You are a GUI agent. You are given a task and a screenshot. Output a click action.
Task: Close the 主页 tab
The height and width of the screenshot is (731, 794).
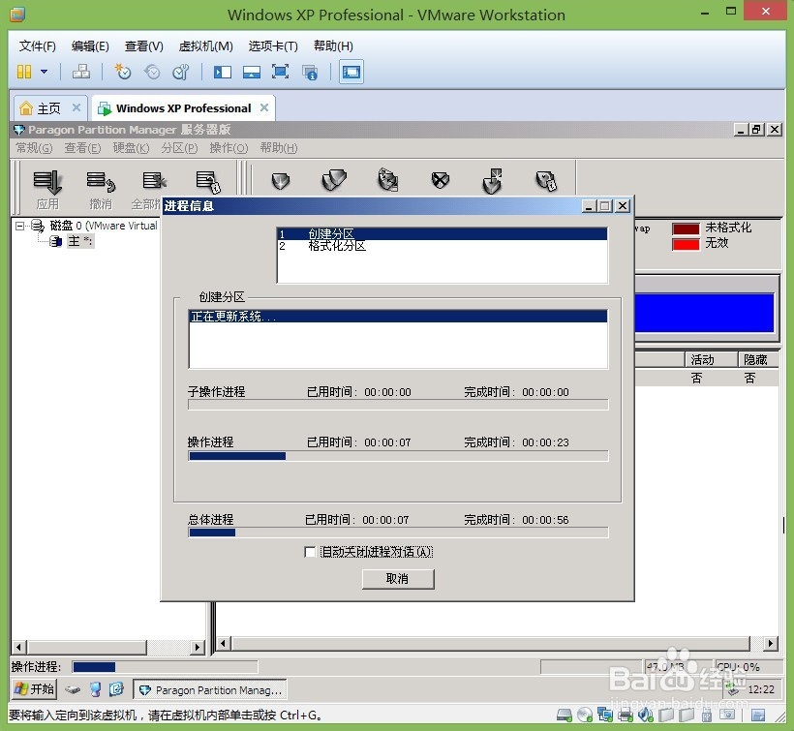76,107
